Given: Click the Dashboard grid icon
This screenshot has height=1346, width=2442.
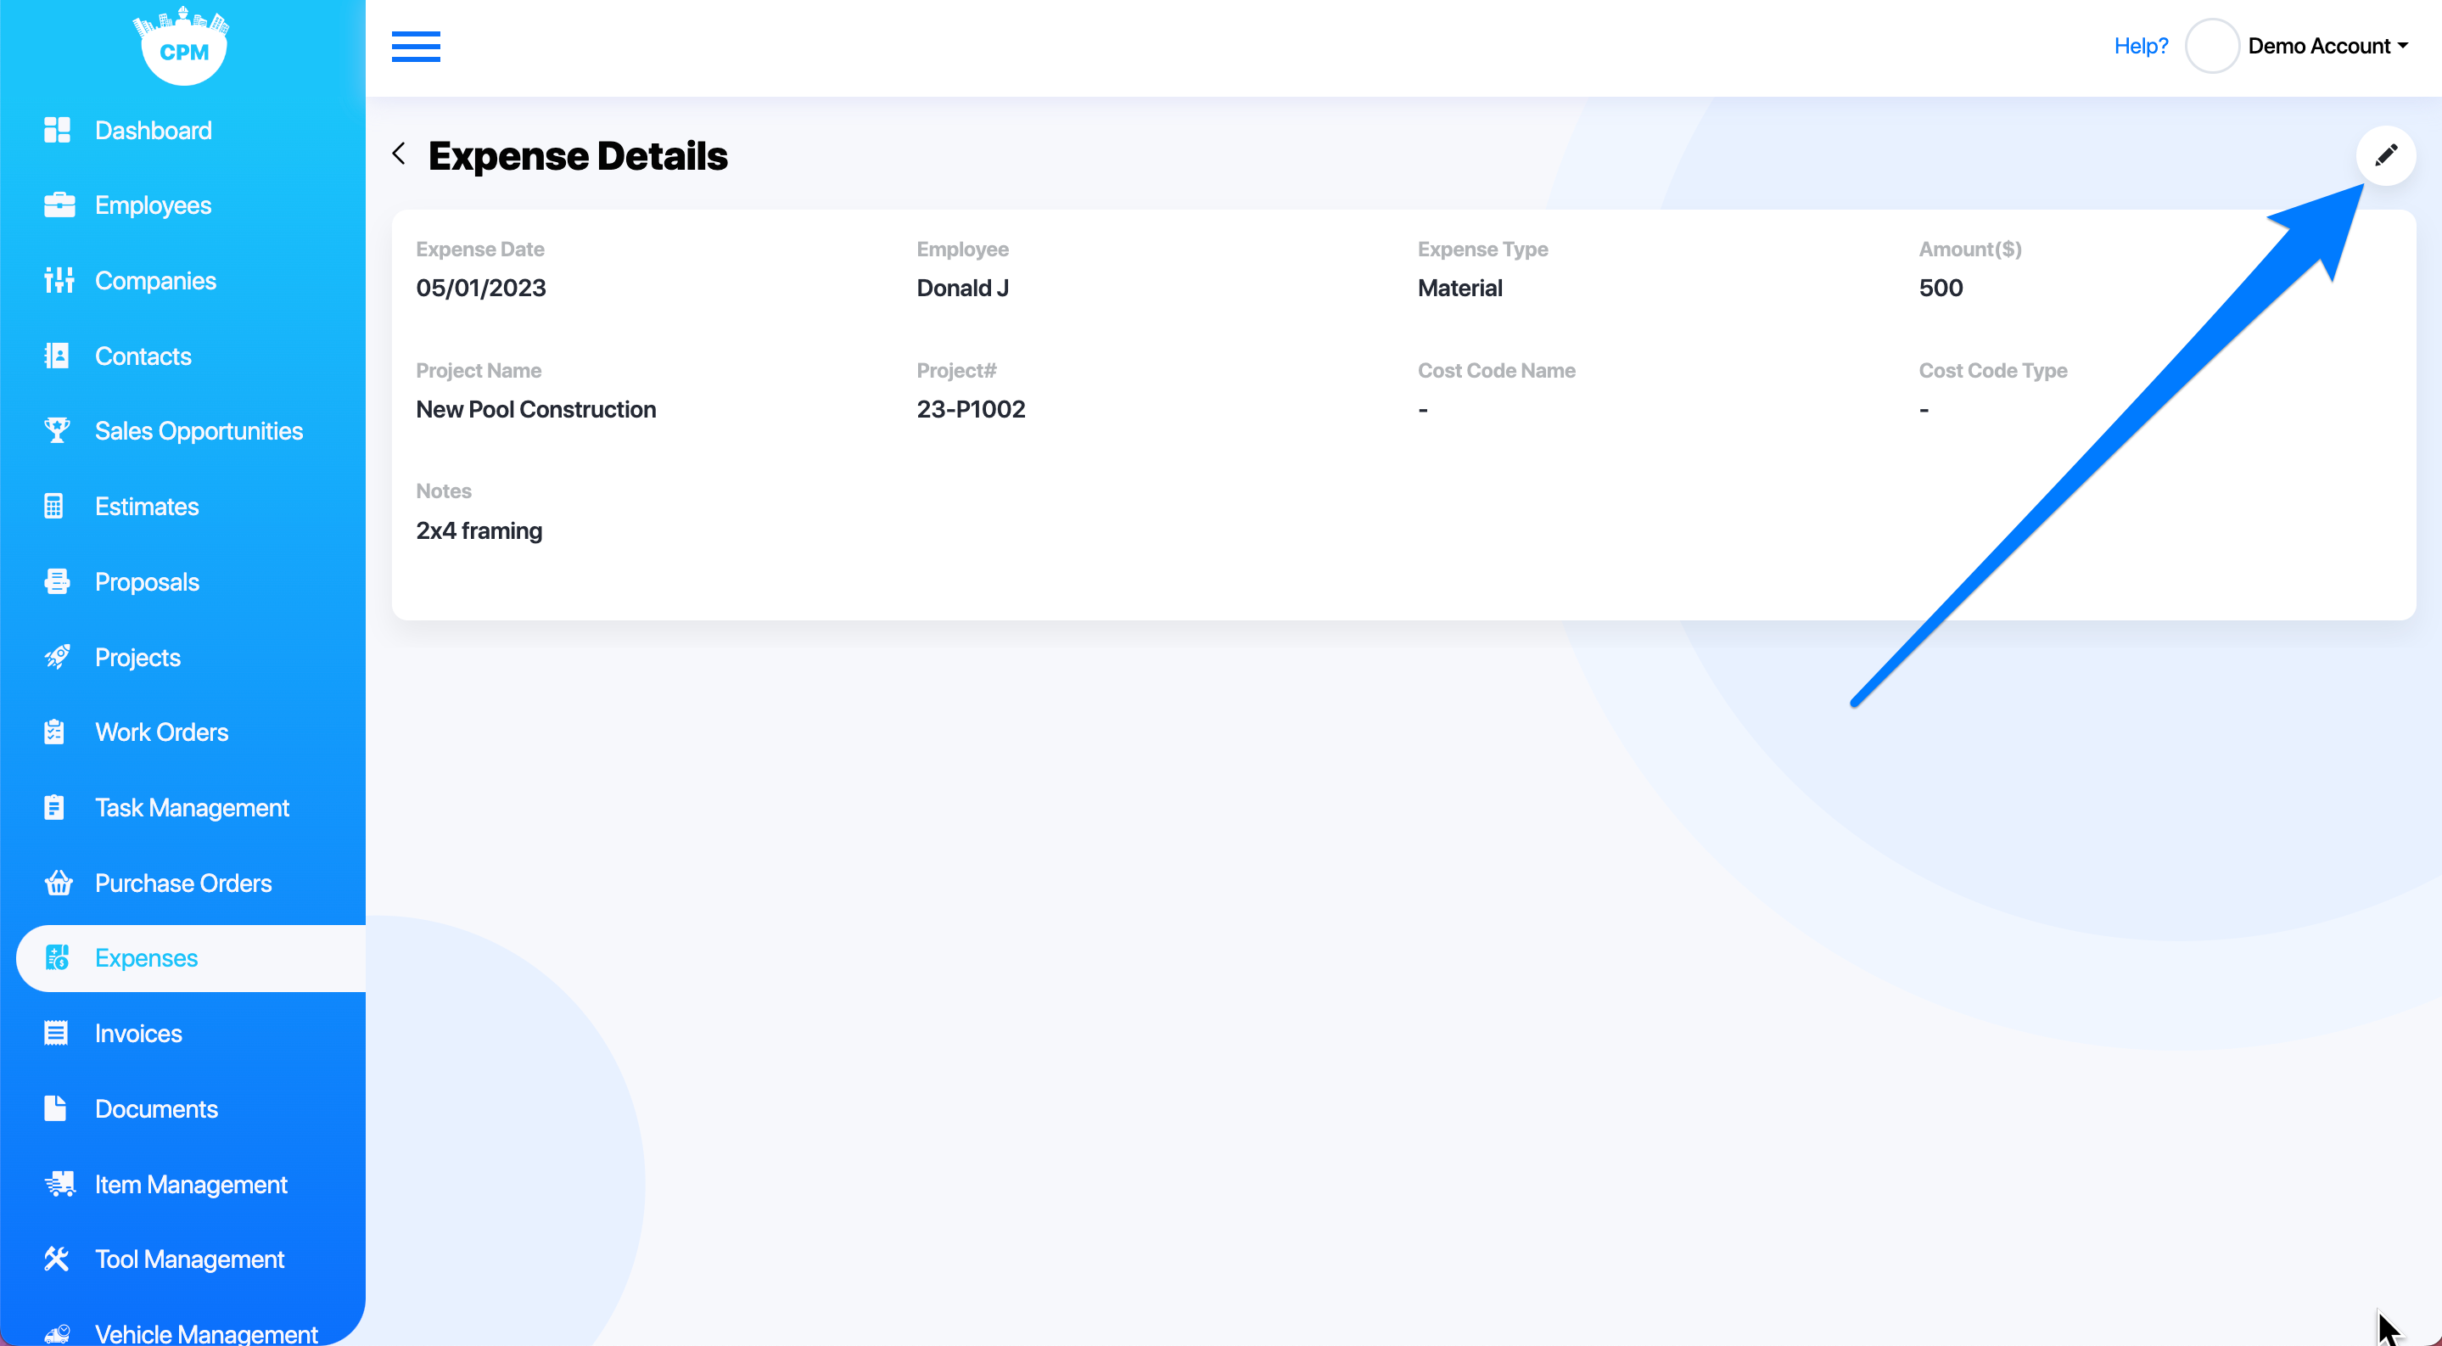Looking at the screenshot, I should coord(58,130).
